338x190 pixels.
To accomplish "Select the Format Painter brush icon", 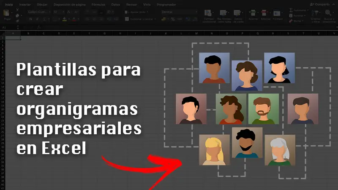I will 17,21.
